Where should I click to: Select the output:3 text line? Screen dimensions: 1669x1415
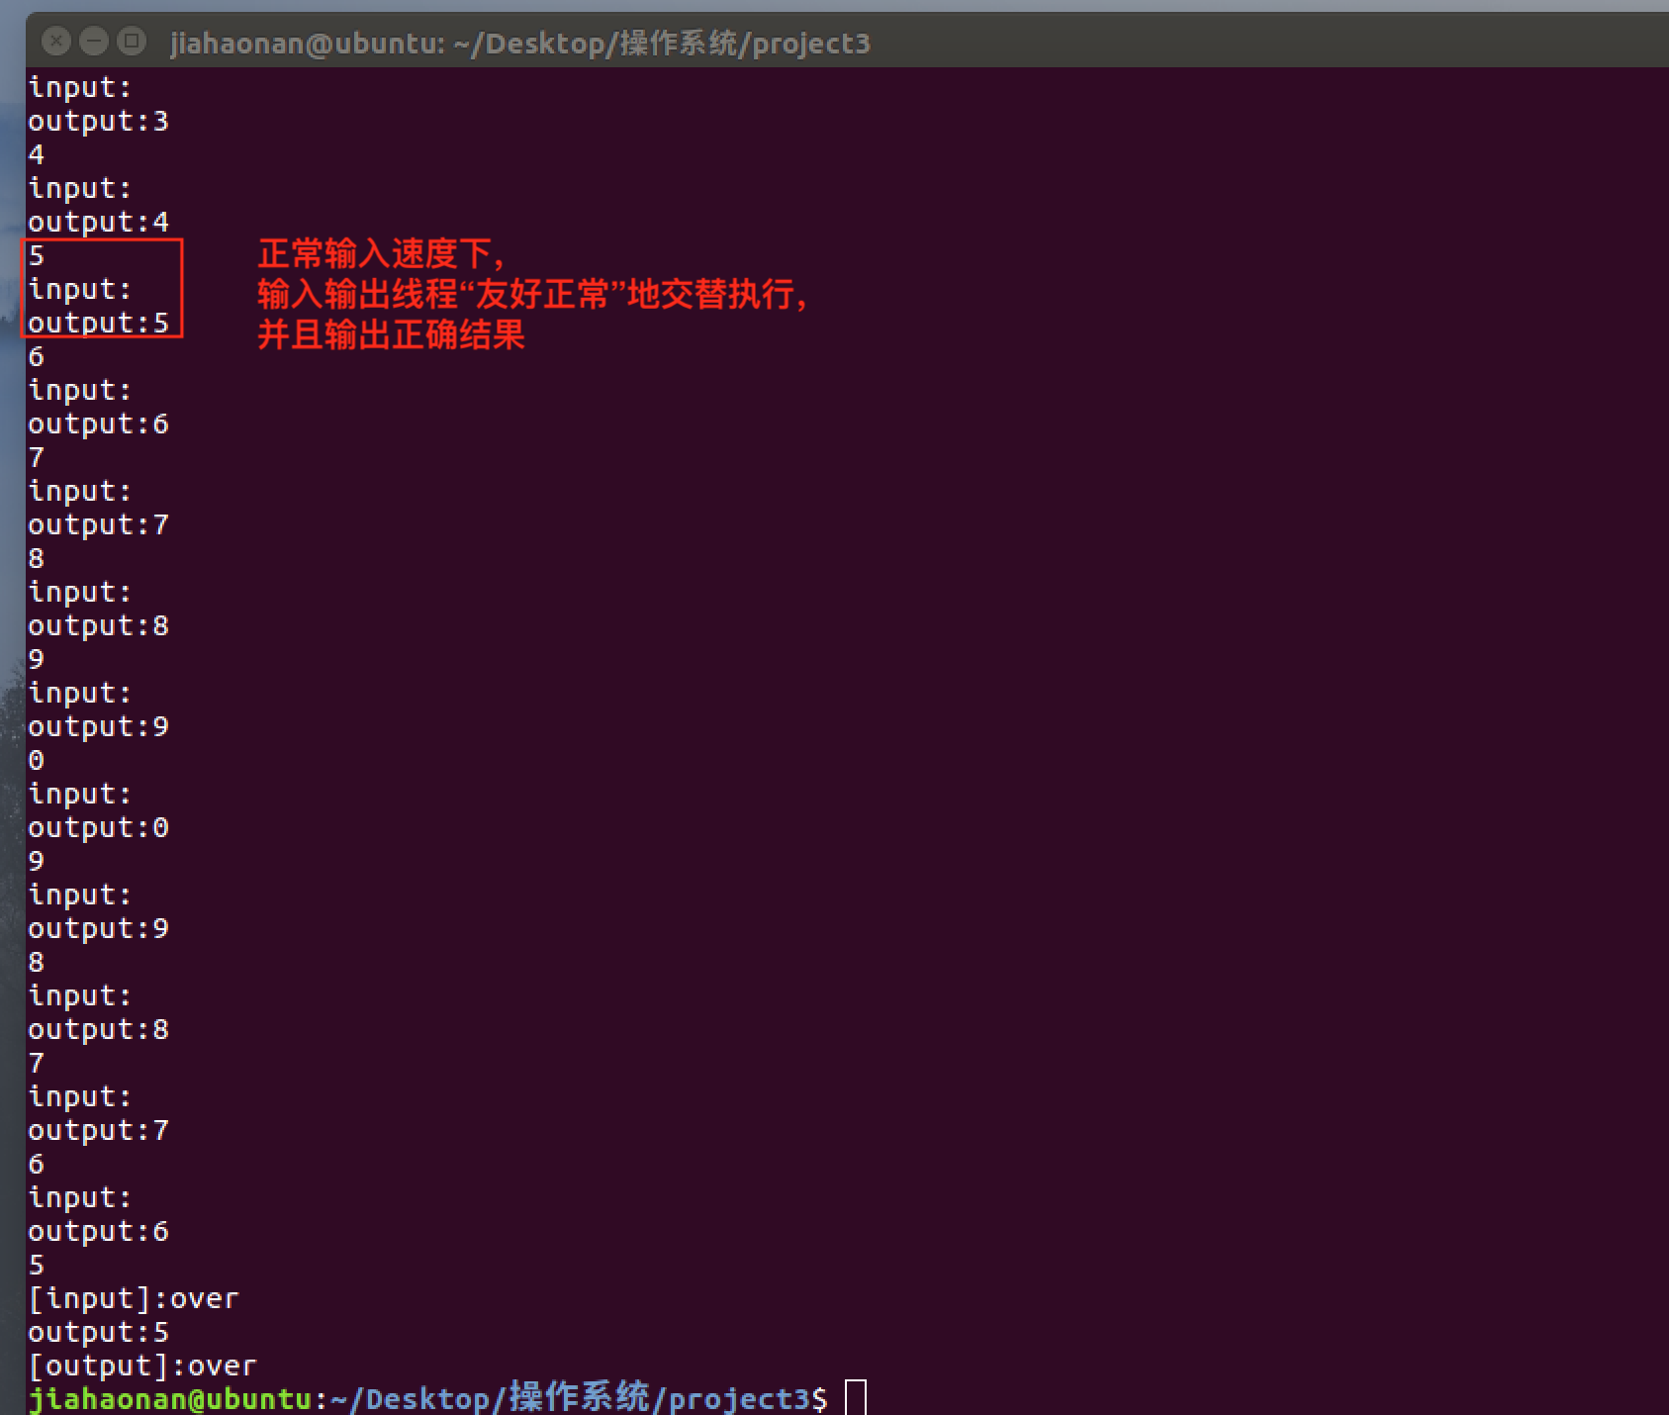pos(97,121)
